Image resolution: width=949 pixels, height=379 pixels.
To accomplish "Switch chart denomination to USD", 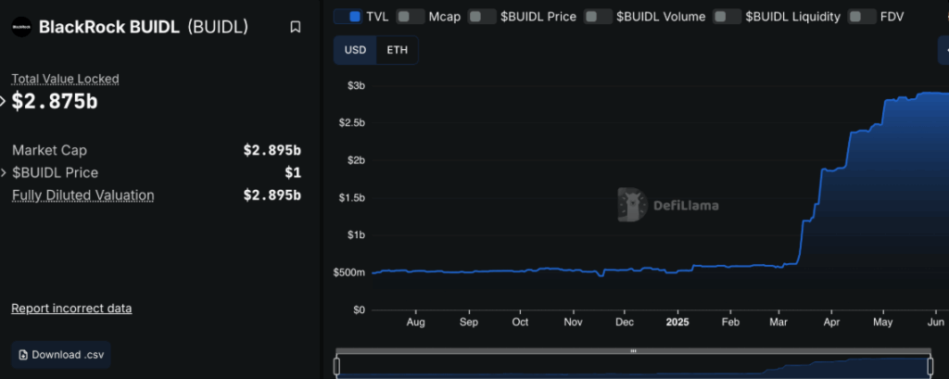I will [x=355, y=50].
